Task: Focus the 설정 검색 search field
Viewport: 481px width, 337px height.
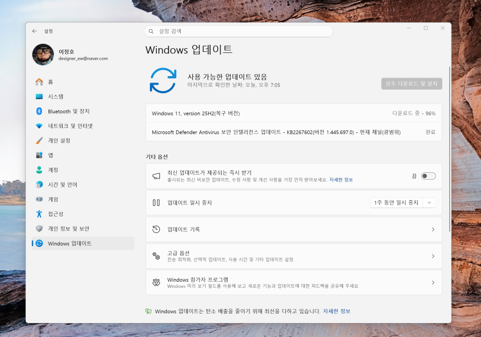Action: pos(239,31)
